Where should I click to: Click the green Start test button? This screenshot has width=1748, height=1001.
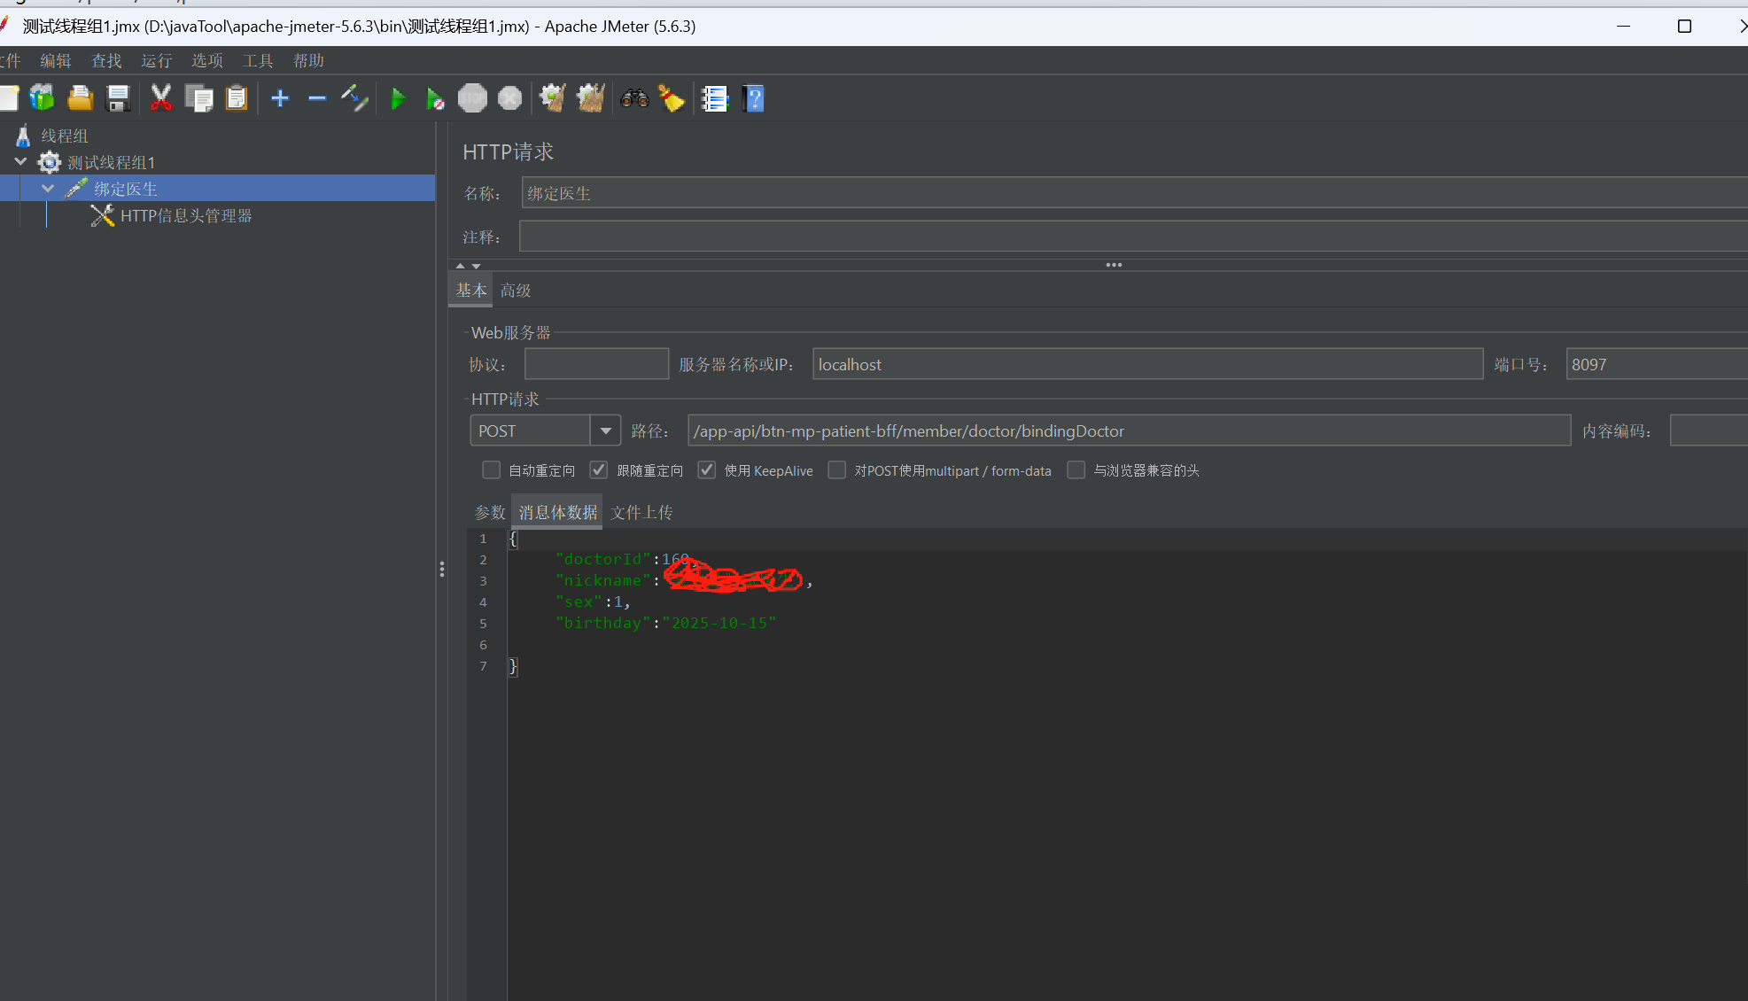(x=398, y=98)
